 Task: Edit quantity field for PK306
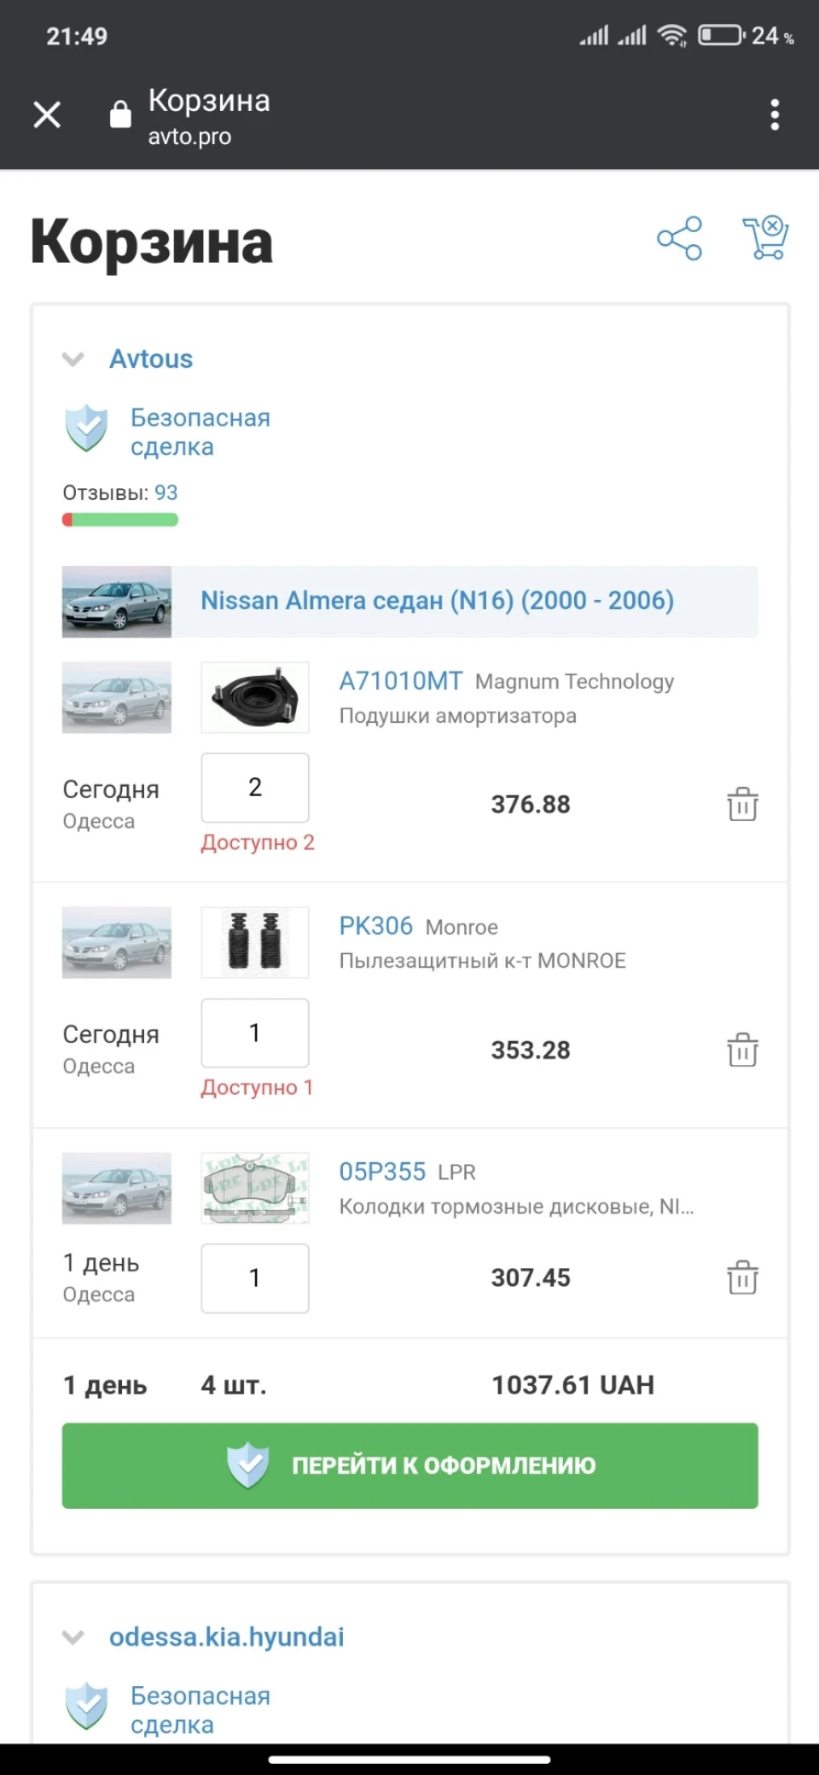255,1033
